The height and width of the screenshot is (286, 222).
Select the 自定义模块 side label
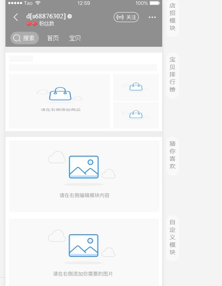point(172,237)
